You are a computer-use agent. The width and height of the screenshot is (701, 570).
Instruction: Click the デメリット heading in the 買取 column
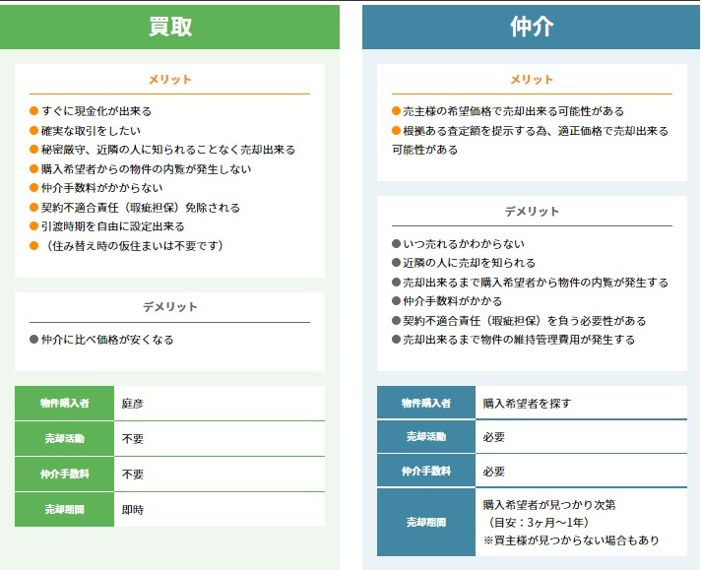169,307
